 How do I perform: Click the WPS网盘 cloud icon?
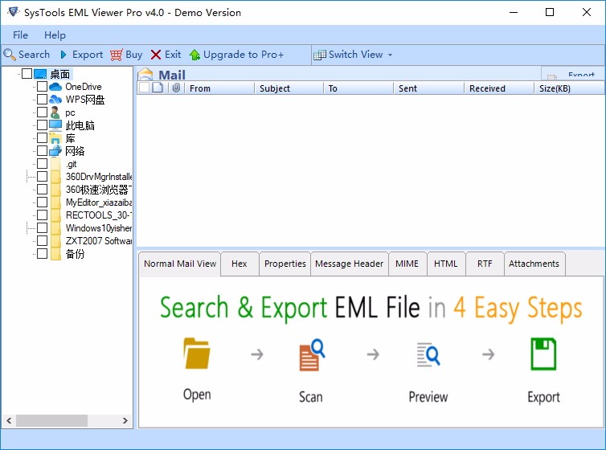pyautogui.click(x=55, y=100)
